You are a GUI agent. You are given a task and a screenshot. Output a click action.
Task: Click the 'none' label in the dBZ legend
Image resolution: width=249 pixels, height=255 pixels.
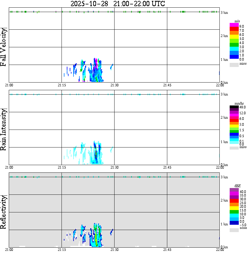pyautogui.click(x=243, y=228)
